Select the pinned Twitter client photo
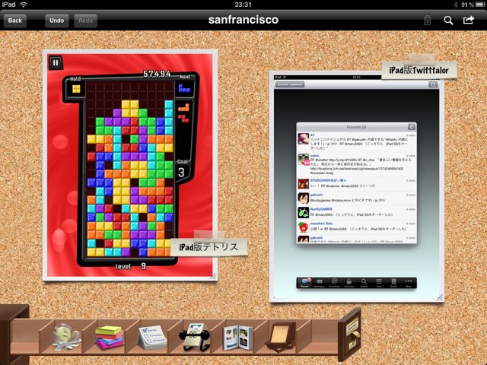 point(357,187)
